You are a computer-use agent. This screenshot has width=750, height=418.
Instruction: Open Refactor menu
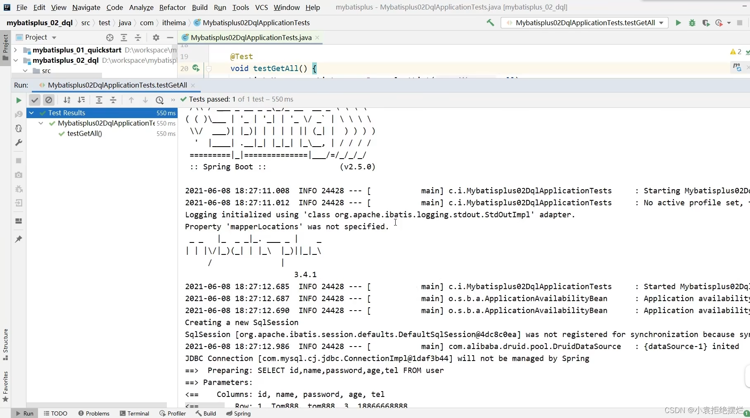(x=172, y=7)
